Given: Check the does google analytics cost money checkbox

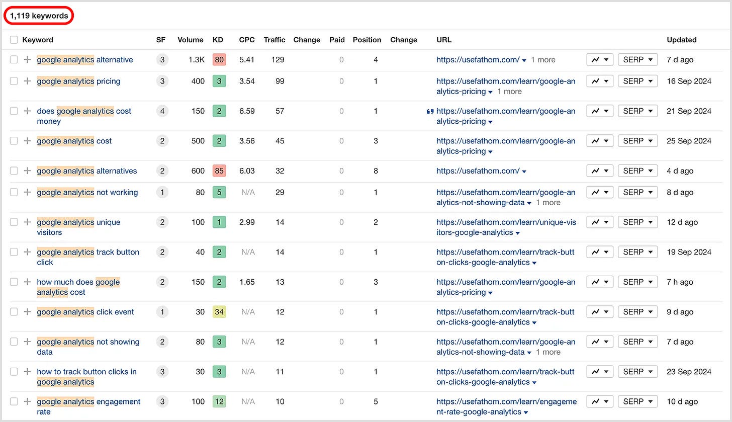Looking at the screenshot, I should [x=14, y=111].
